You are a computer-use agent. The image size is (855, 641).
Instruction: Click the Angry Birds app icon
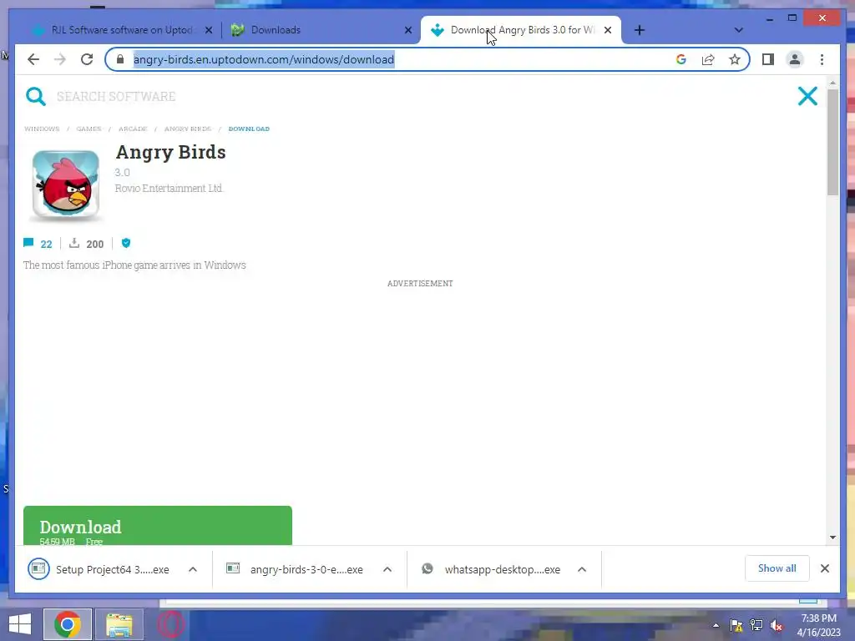pos(66,184)
